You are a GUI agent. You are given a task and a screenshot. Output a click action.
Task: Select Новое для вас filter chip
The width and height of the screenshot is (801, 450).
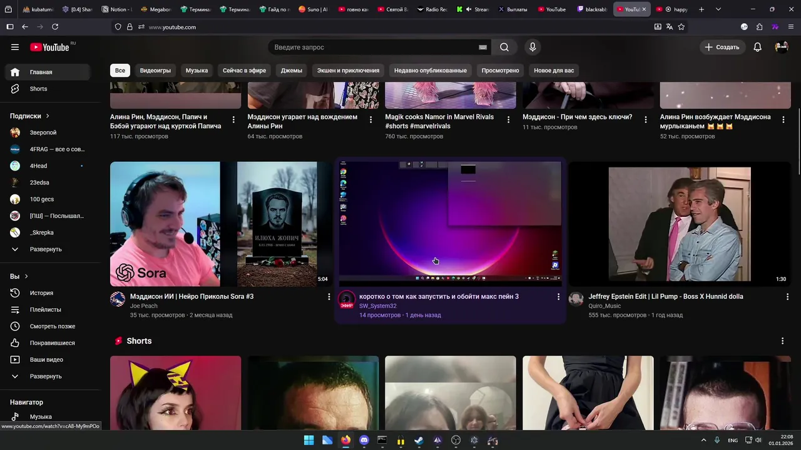tap(554, 71)
